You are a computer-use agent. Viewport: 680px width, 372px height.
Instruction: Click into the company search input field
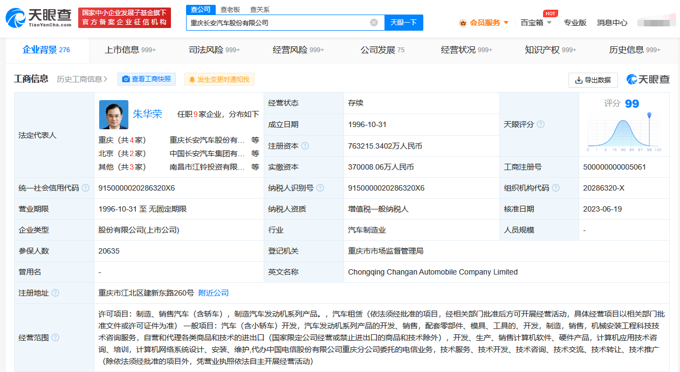click(x=278, y=23)
